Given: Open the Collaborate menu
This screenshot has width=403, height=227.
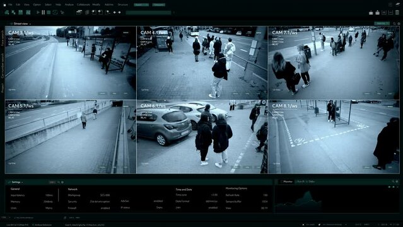Looking at the screenshot, I should [x=83, y=4].
